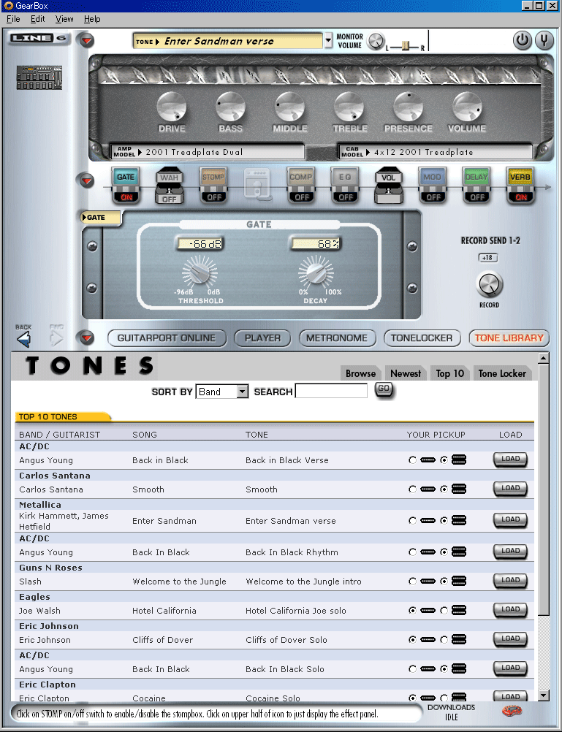Click the TONE LIBRARY button
The height and width of the screenshot is (732, 562).
[x=509, y=338]
